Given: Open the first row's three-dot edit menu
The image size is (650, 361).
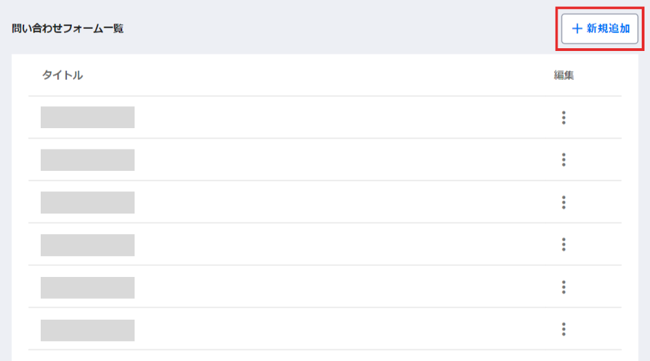Looking at the screenshot, I should pos(564,118).
